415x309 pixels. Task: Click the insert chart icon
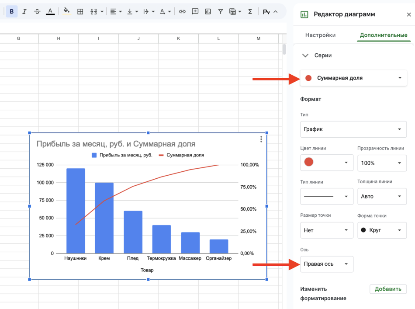pyautogui.click(x=208, y=11)
